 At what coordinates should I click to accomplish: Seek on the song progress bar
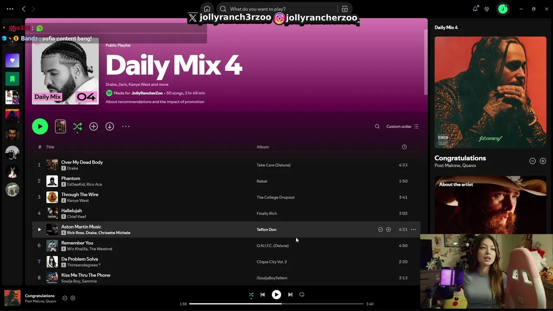(x=276, y=304)
